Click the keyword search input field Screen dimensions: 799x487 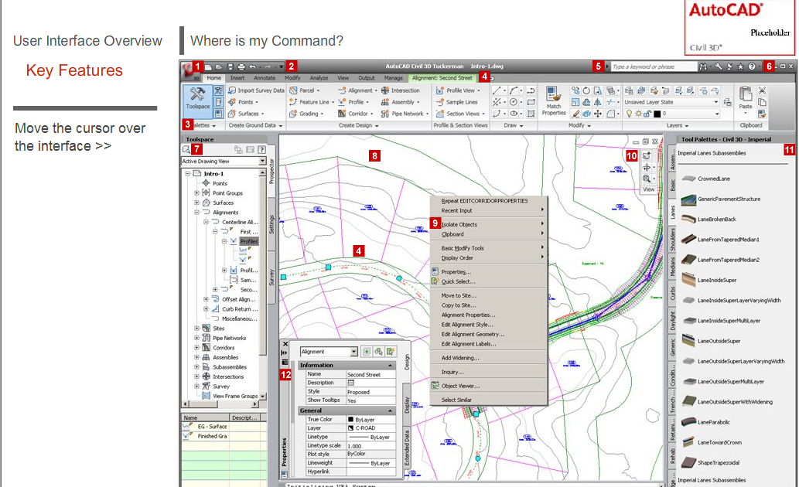tap(654, 66)
